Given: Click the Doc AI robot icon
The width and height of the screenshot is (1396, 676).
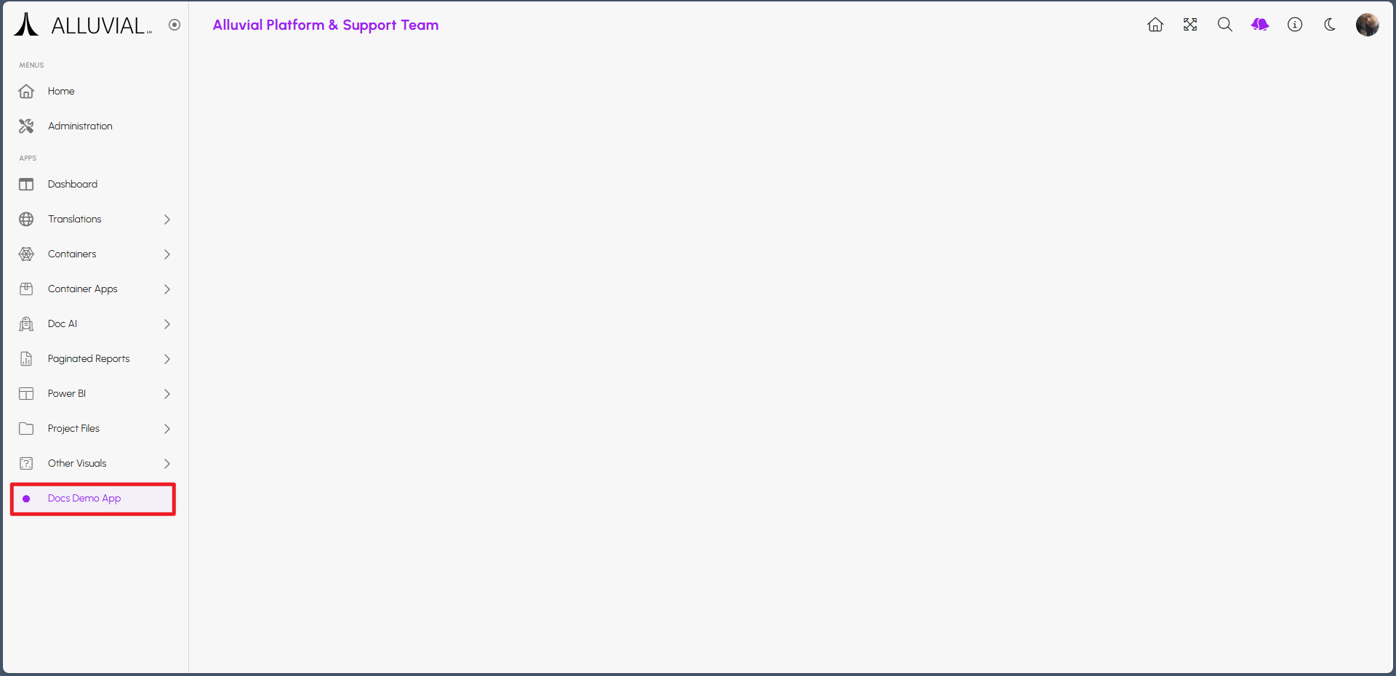Looking at the screenshot, I should pos(26,324).
